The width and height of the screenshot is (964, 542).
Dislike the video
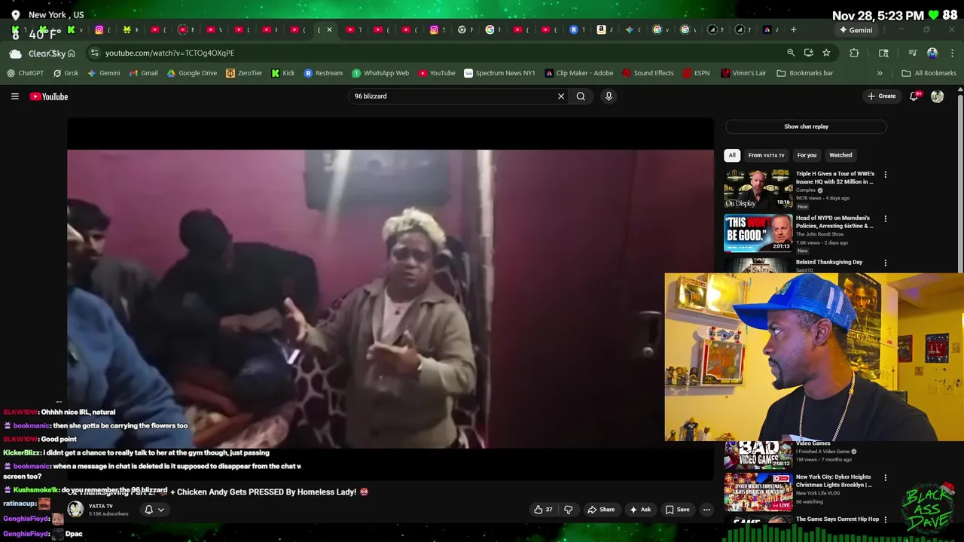(569, 510)
